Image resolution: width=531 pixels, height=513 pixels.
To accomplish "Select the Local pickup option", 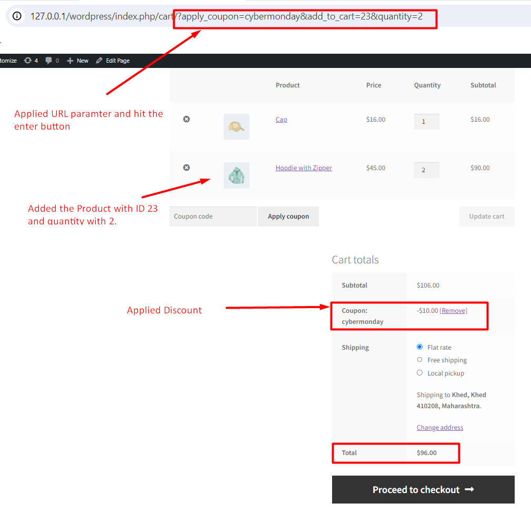I will (419, 373).
